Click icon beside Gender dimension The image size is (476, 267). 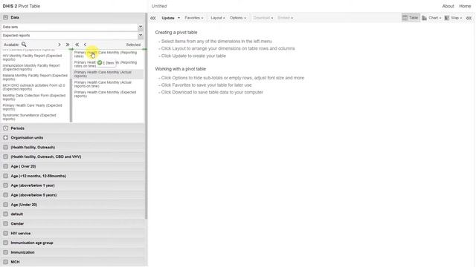[5, 224]
